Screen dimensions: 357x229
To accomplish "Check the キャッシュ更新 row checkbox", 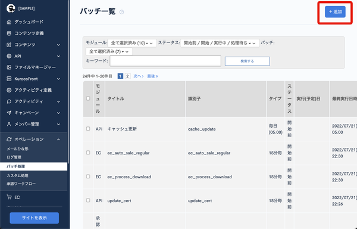I will coord(88,129).
